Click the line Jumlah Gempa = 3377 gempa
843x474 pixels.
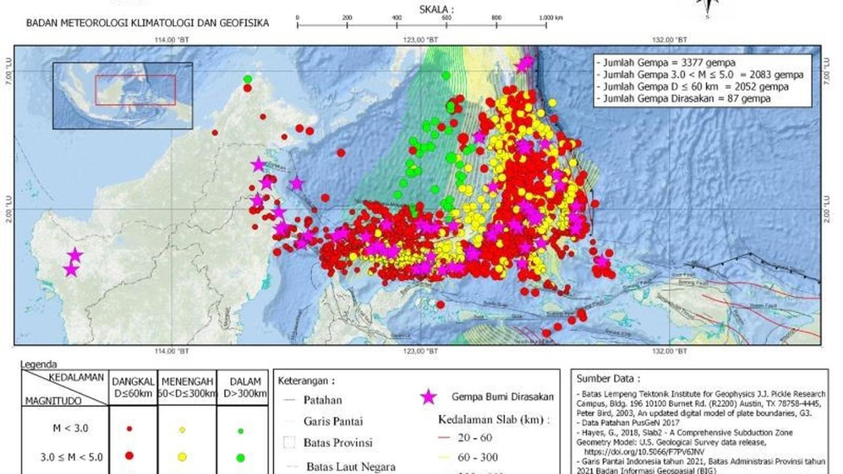pyautogui.click(x=666, y=63)
